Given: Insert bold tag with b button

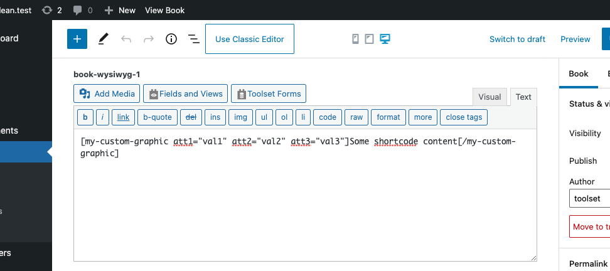Looking at the screenshot, I should (85, 117).
